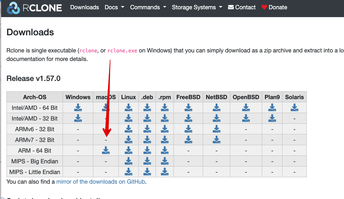Open the GitHub downloads mirror link
Image resolution: width=344 pixels, height=199 pixels.
tap(101, 182)
